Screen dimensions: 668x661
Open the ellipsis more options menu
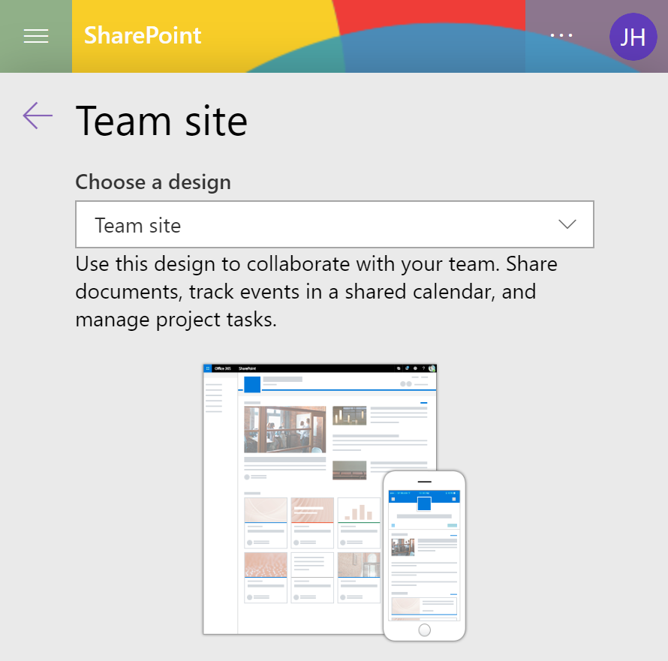point(561,35)
